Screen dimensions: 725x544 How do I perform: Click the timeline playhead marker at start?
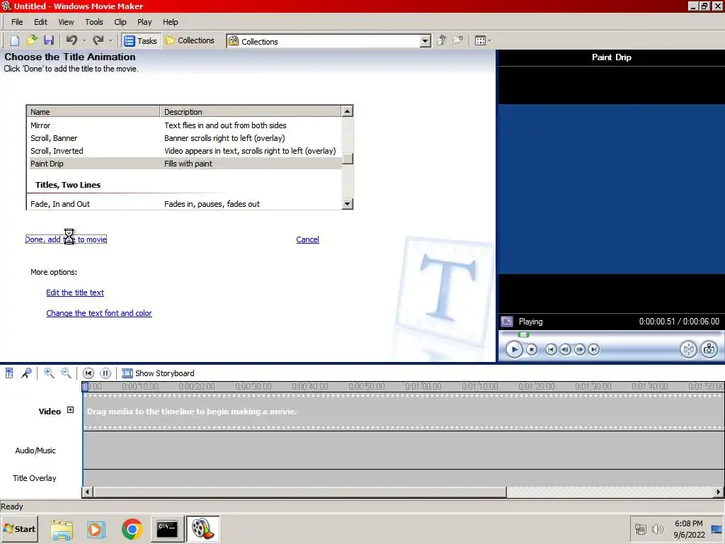85,387
